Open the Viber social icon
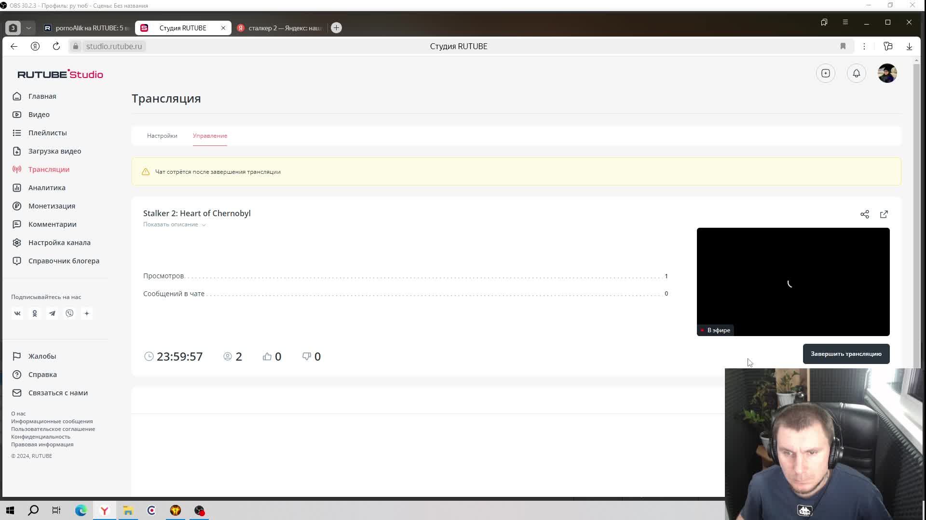The width and height of the screenshot is (926, 520). point(69,313)
